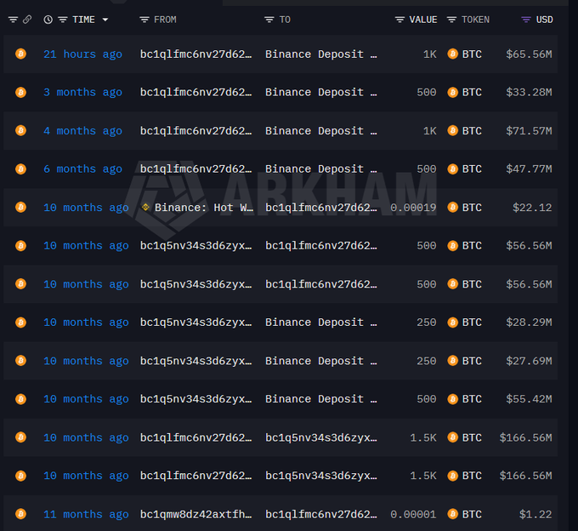
Task: Open Binance Deposit recipient in the $65.56M row
Action: pyautogui.click(x=321, y=54)
